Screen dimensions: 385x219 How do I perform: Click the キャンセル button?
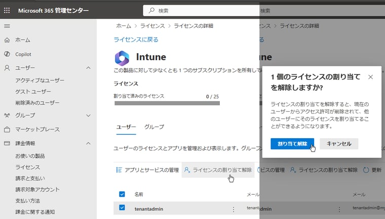point(339,144)
